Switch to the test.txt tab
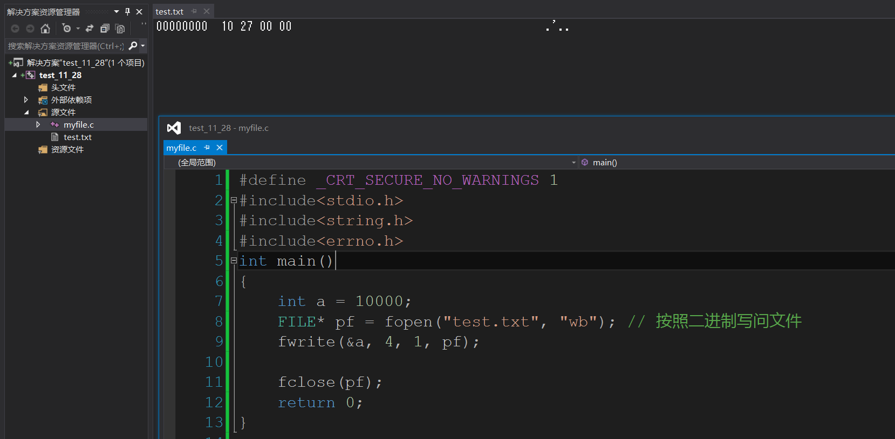Image resolution: width=895 pixels, height=439 pixels. pyautogui.click(x=169, y=11)
